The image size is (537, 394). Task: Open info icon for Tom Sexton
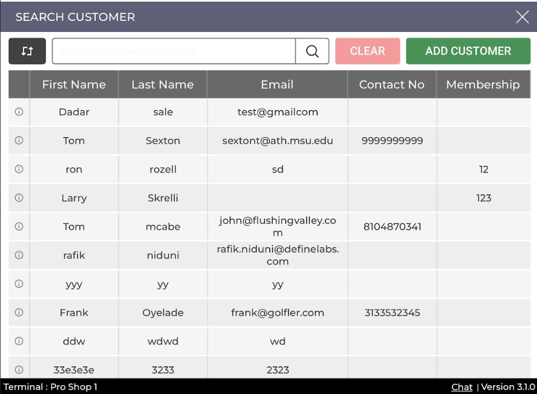19,141
